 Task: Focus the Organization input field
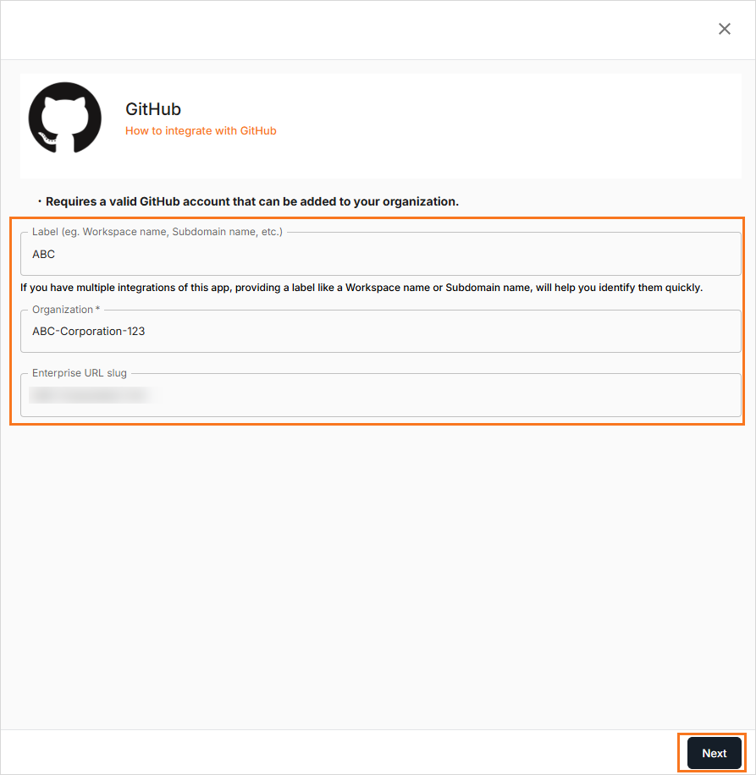click(381, 331)
